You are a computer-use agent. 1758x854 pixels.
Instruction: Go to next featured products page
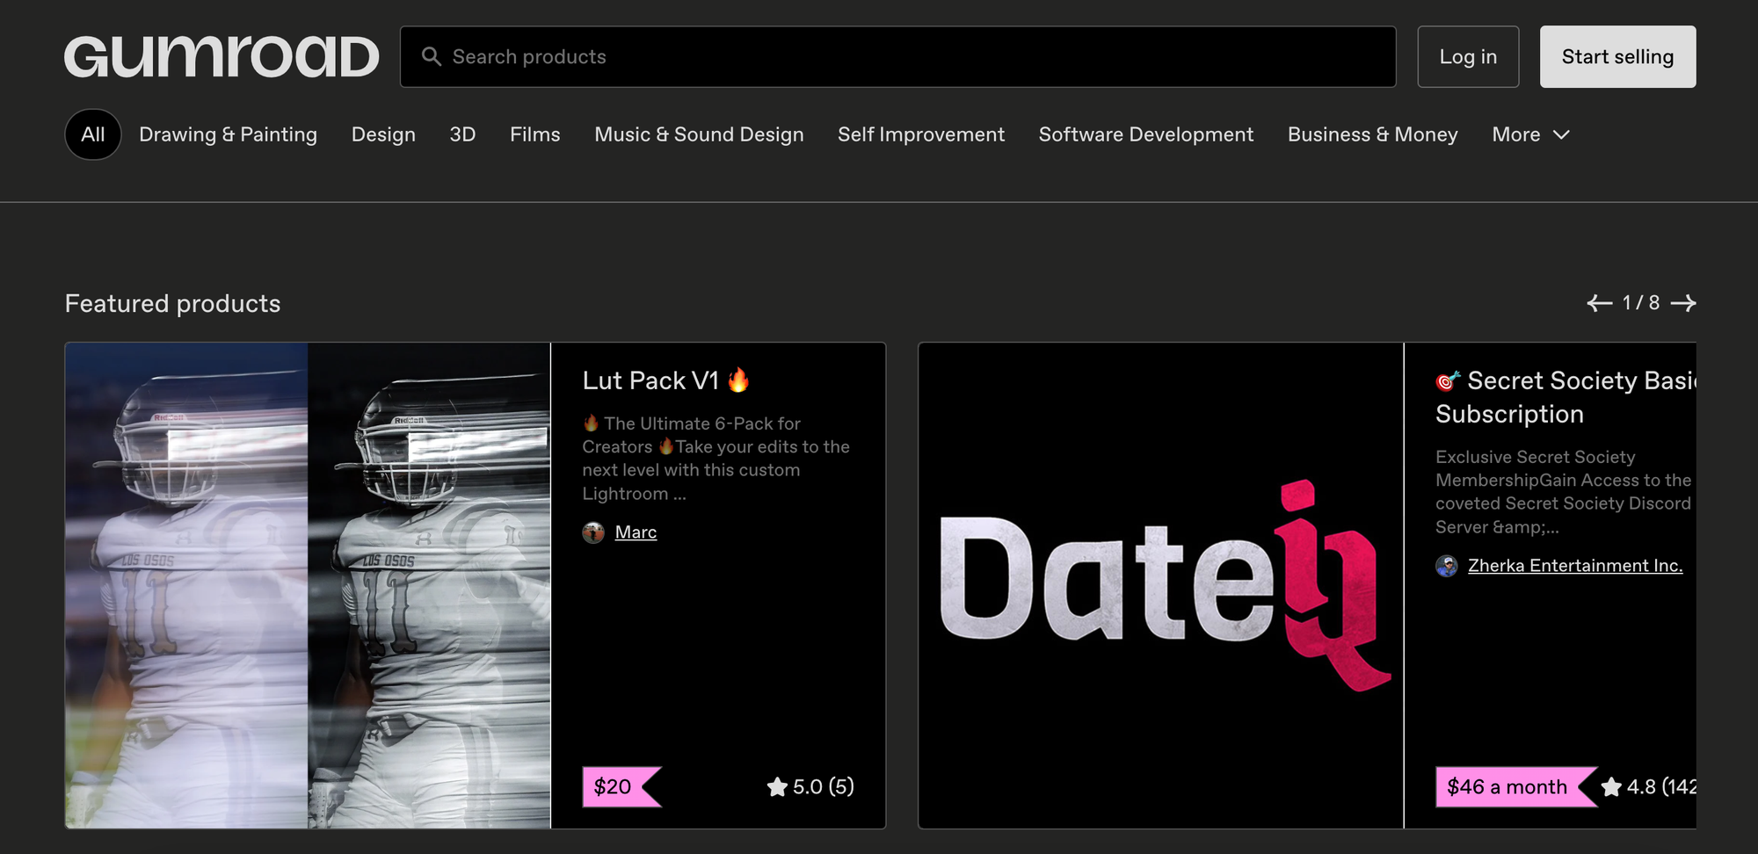click(x=1683, y=303)
